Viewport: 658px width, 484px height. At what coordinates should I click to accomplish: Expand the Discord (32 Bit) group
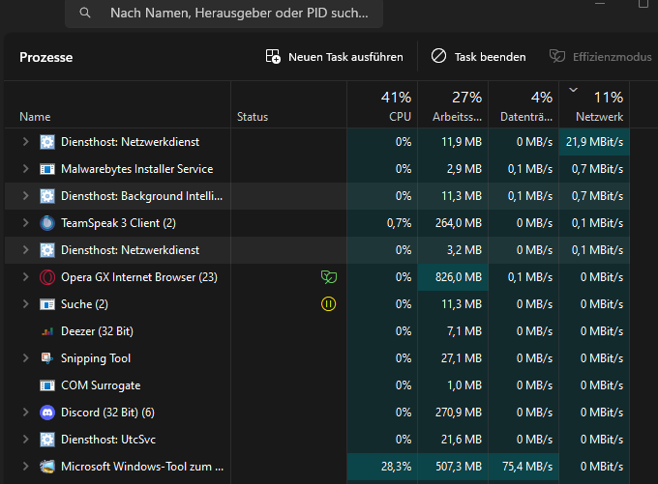point(25,413)
